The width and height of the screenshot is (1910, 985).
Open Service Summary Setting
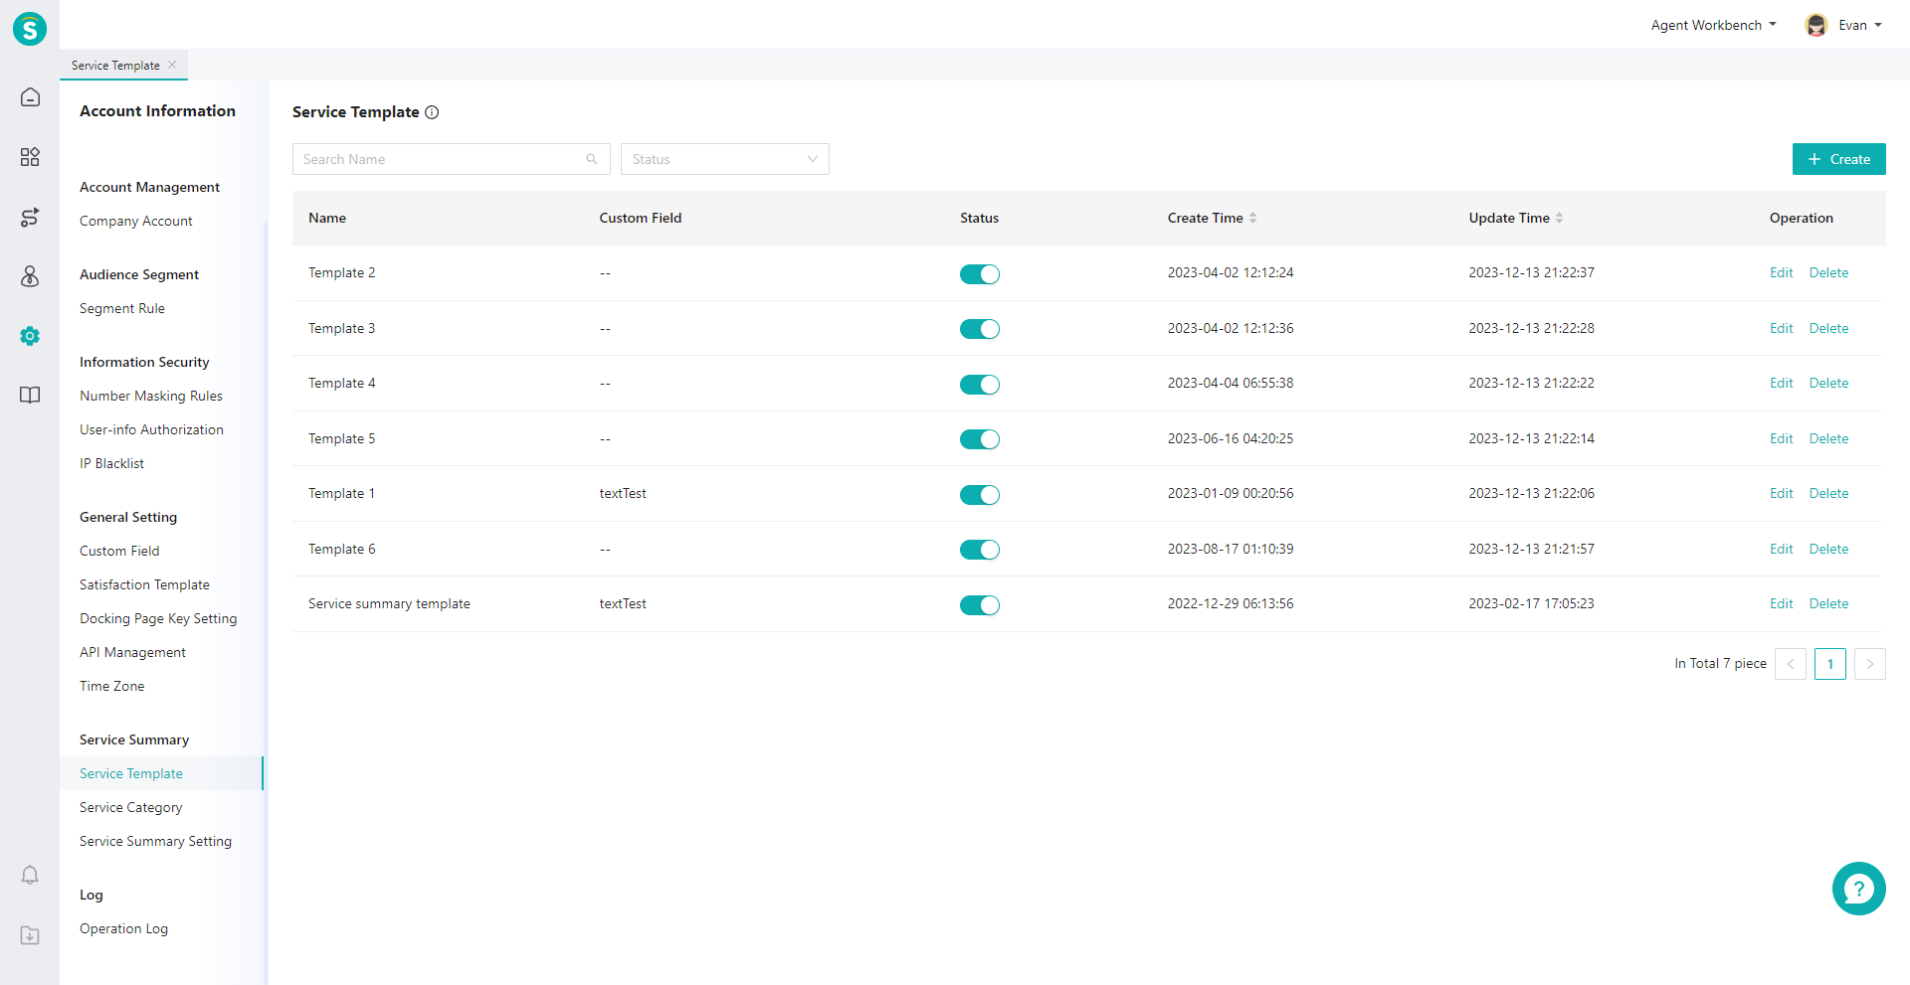pos(155,841)
